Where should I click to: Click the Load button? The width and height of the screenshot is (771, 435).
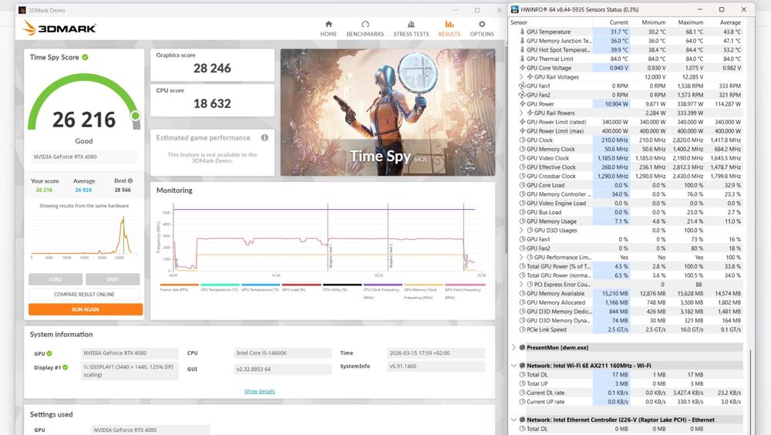[x=56, y=279]
